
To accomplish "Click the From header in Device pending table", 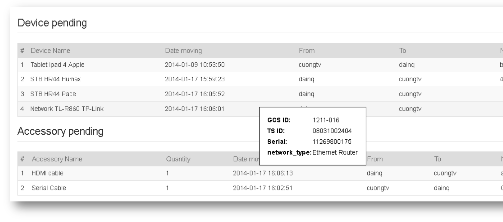I will point(307,51).
